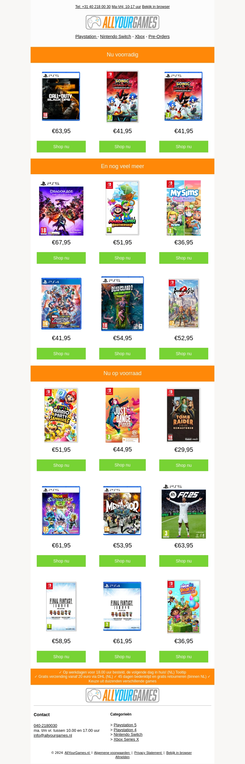Image resolution: width=245 pixels, height=764 pixels.
Task: Open the Bekijk in browser link at top
Action: (156, 7)
